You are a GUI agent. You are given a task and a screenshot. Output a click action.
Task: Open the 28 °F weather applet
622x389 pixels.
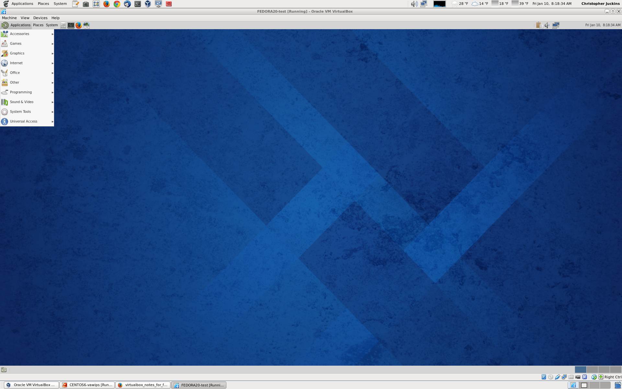point(460,4)
